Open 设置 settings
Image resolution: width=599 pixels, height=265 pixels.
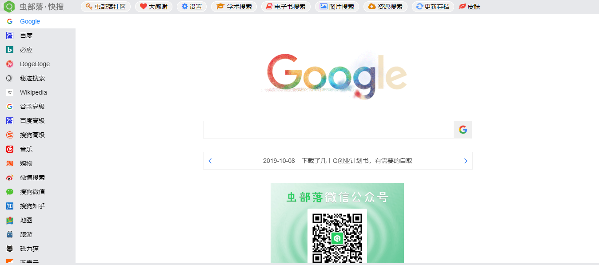pos(192,7)
